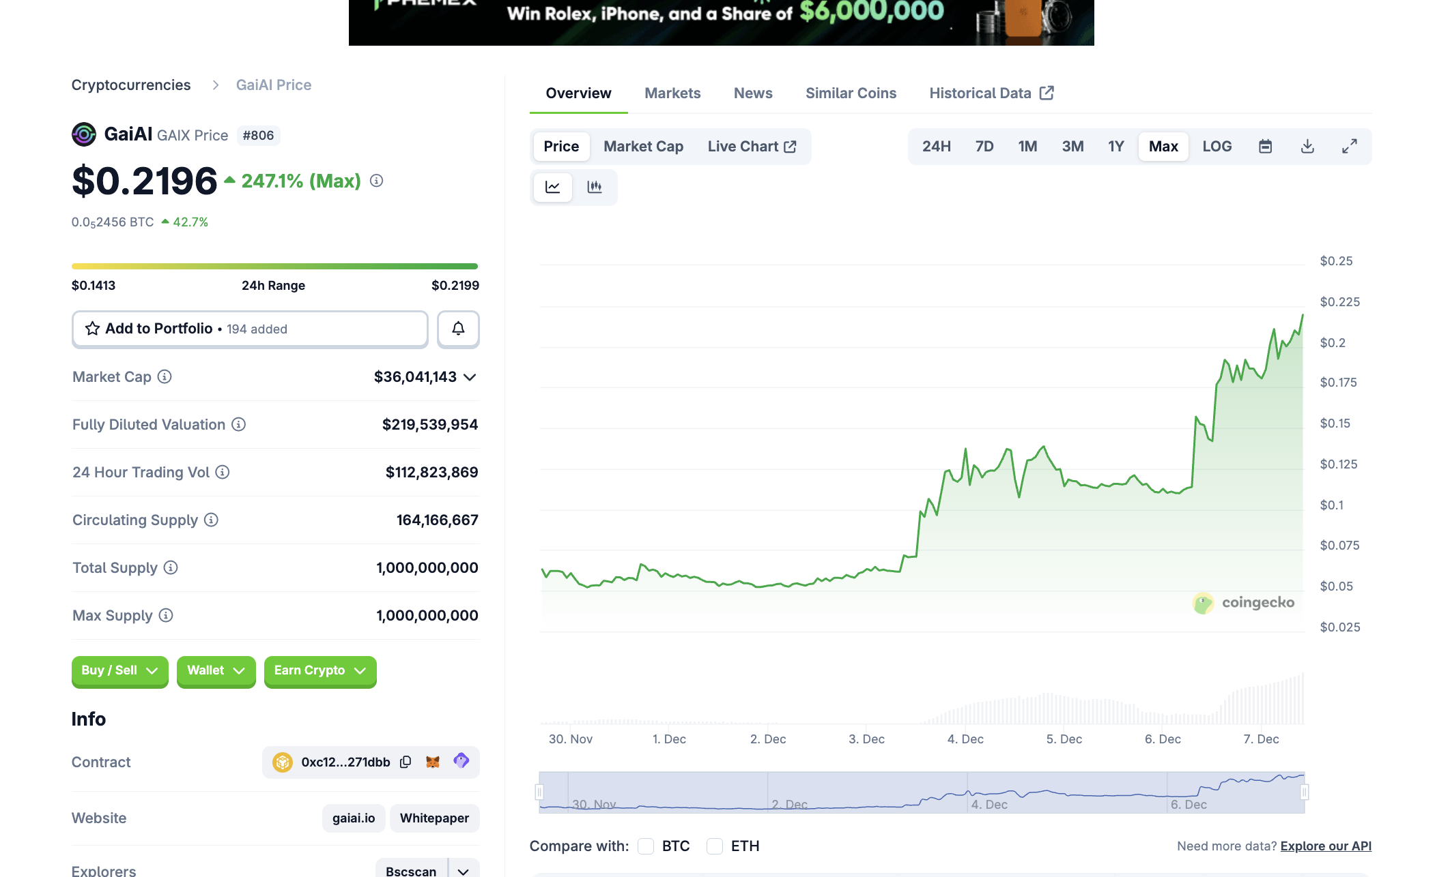
Task: Click the left handle of chart range navigator
Action: [539, 792]
